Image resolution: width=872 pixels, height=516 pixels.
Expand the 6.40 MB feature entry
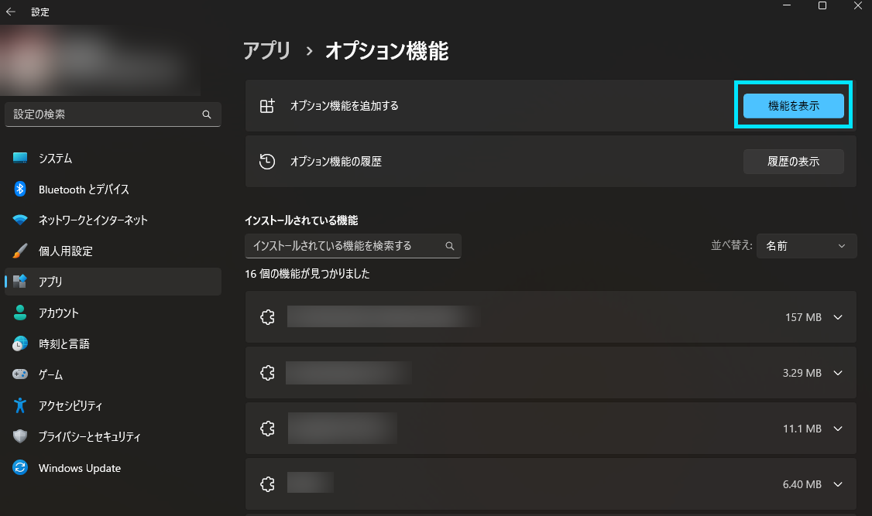click(x=838, y=484)
